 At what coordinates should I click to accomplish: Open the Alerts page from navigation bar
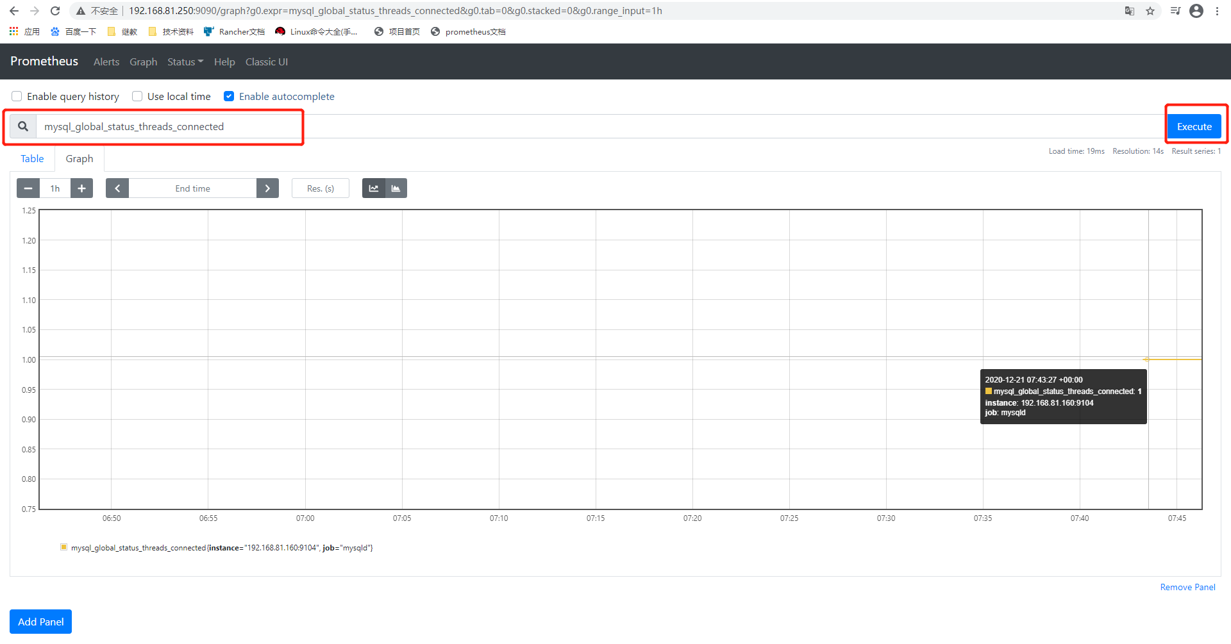click(x=106, y=62)
